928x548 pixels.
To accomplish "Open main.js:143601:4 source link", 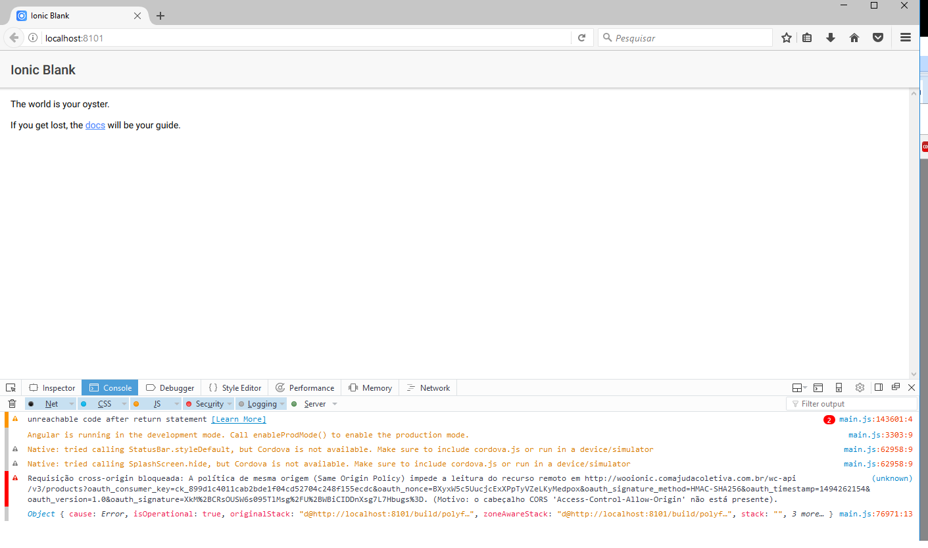I will pos(875,419).
